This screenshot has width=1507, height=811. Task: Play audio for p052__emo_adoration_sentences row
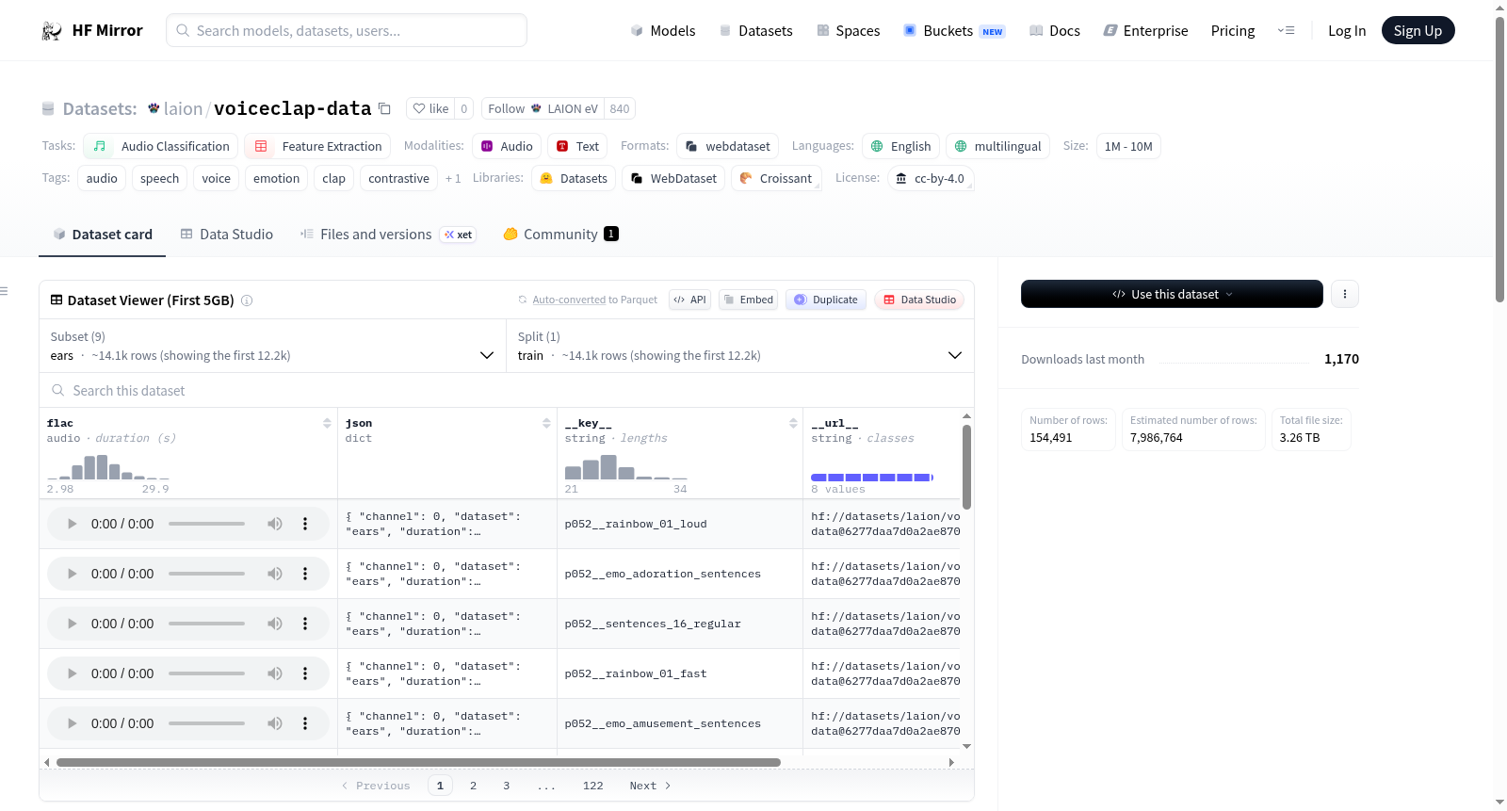(72, 574)
